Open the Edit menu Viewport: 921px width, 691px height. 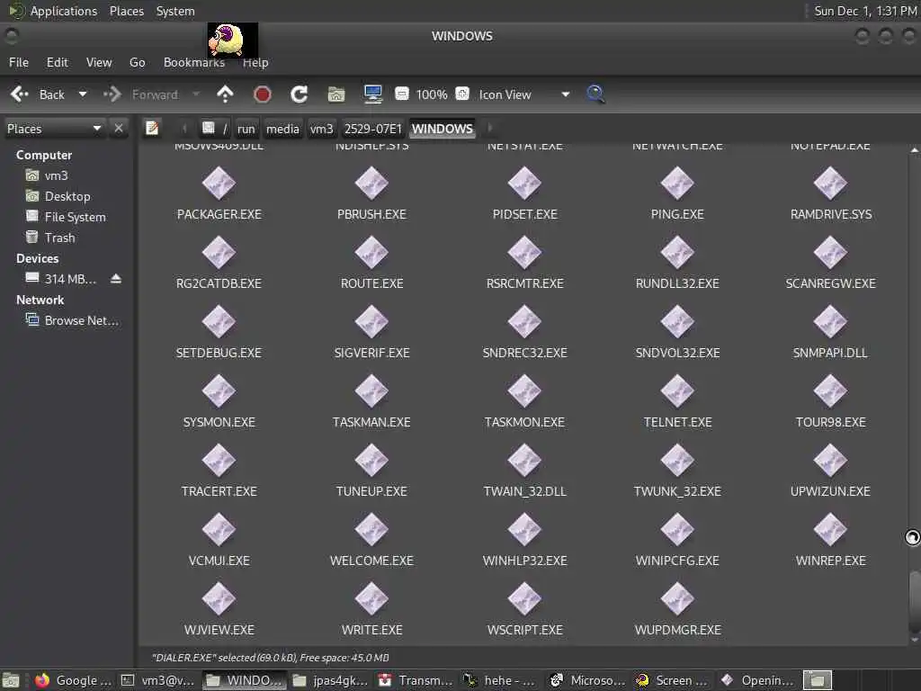[x=57, y=62]
